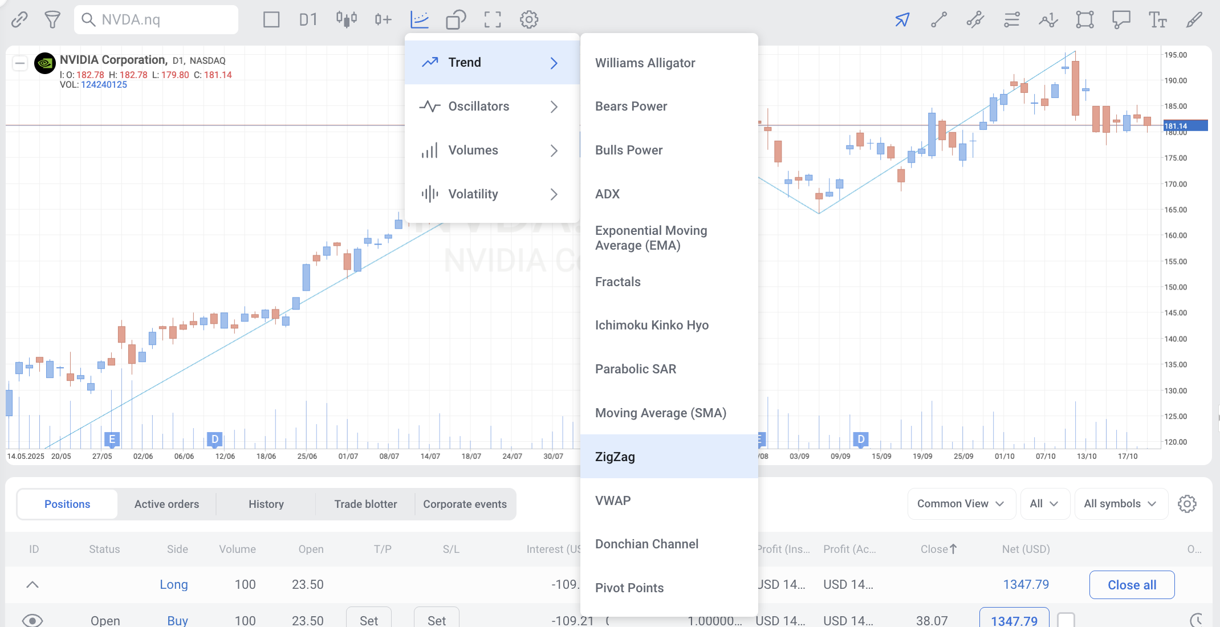Tick the checkbox beside 1347.79
The image size is (1220, 627).
[1066, 620]
